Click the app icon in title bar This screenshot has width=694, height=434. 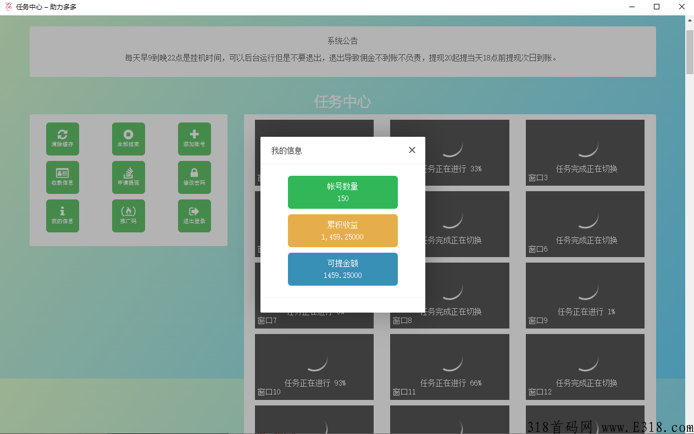coord(8,7)
